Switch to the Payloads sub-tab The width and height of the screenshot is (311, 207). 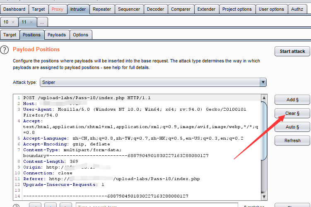pos(57,35)
